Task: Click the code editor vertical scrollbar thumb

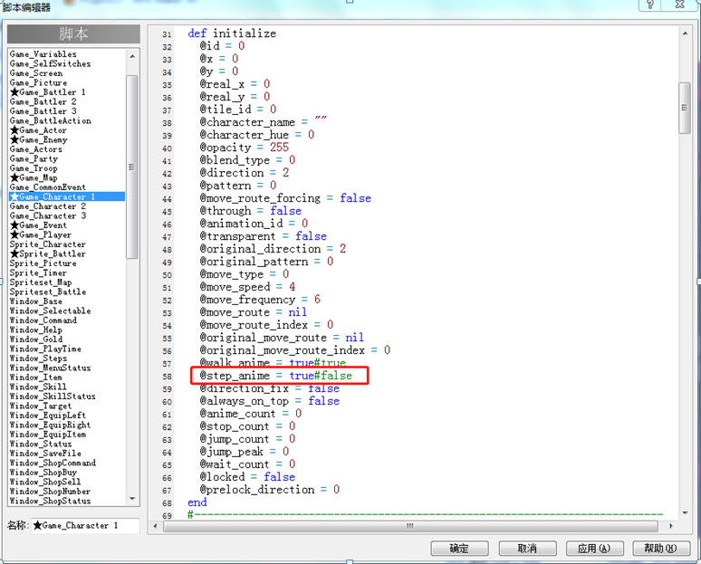Action: point(685,108)
